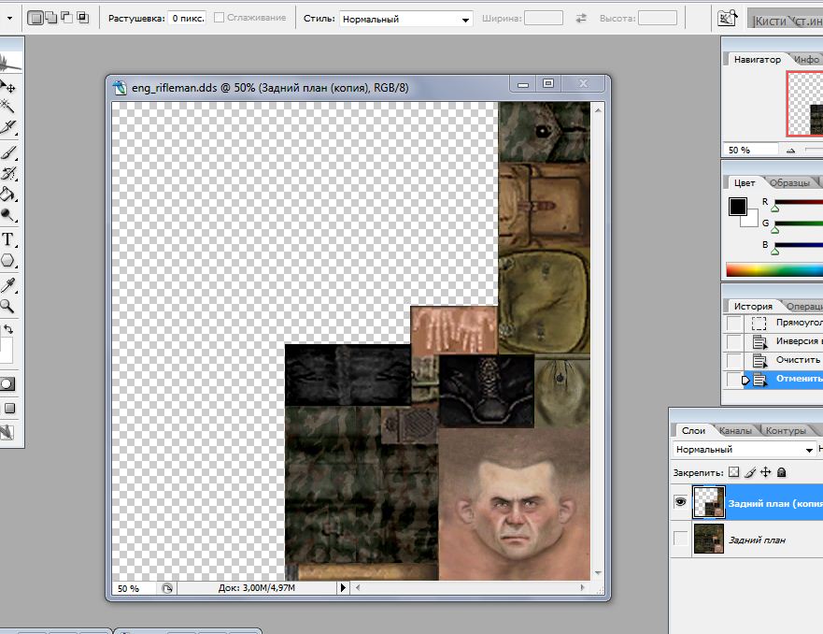Select the Очистить history state
Viewport: 823px width, 634px height.
(783, 360)
